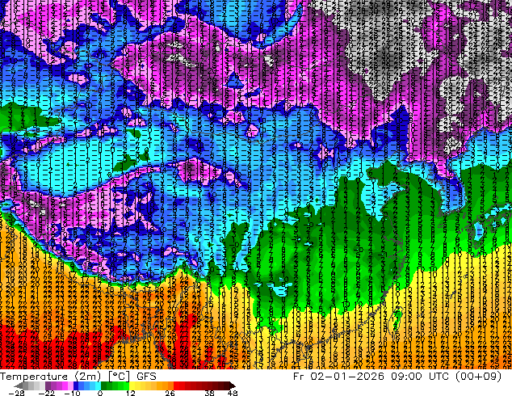
Task: Select the dark purple swatch above -22
Action: click(x=48, y=385)
